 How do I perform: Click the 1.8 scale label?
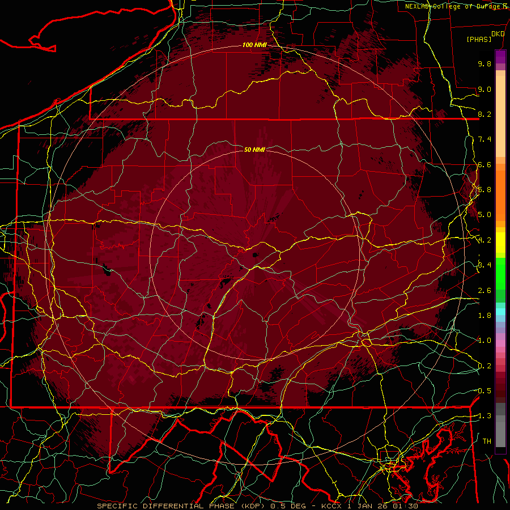[484, 316]
